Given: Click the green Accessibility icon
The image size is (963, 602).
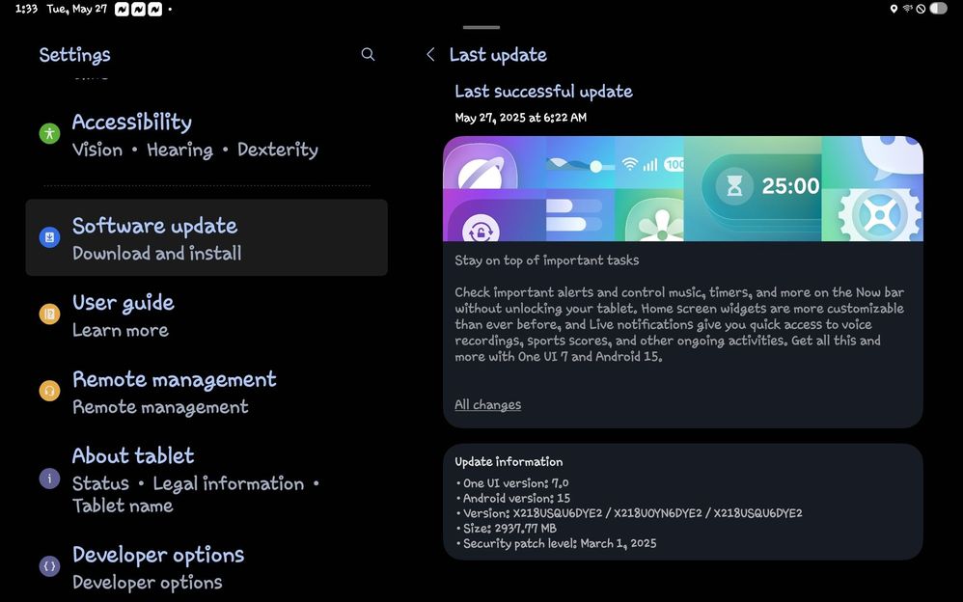Looking at the screenshot, I should [49, 134].
